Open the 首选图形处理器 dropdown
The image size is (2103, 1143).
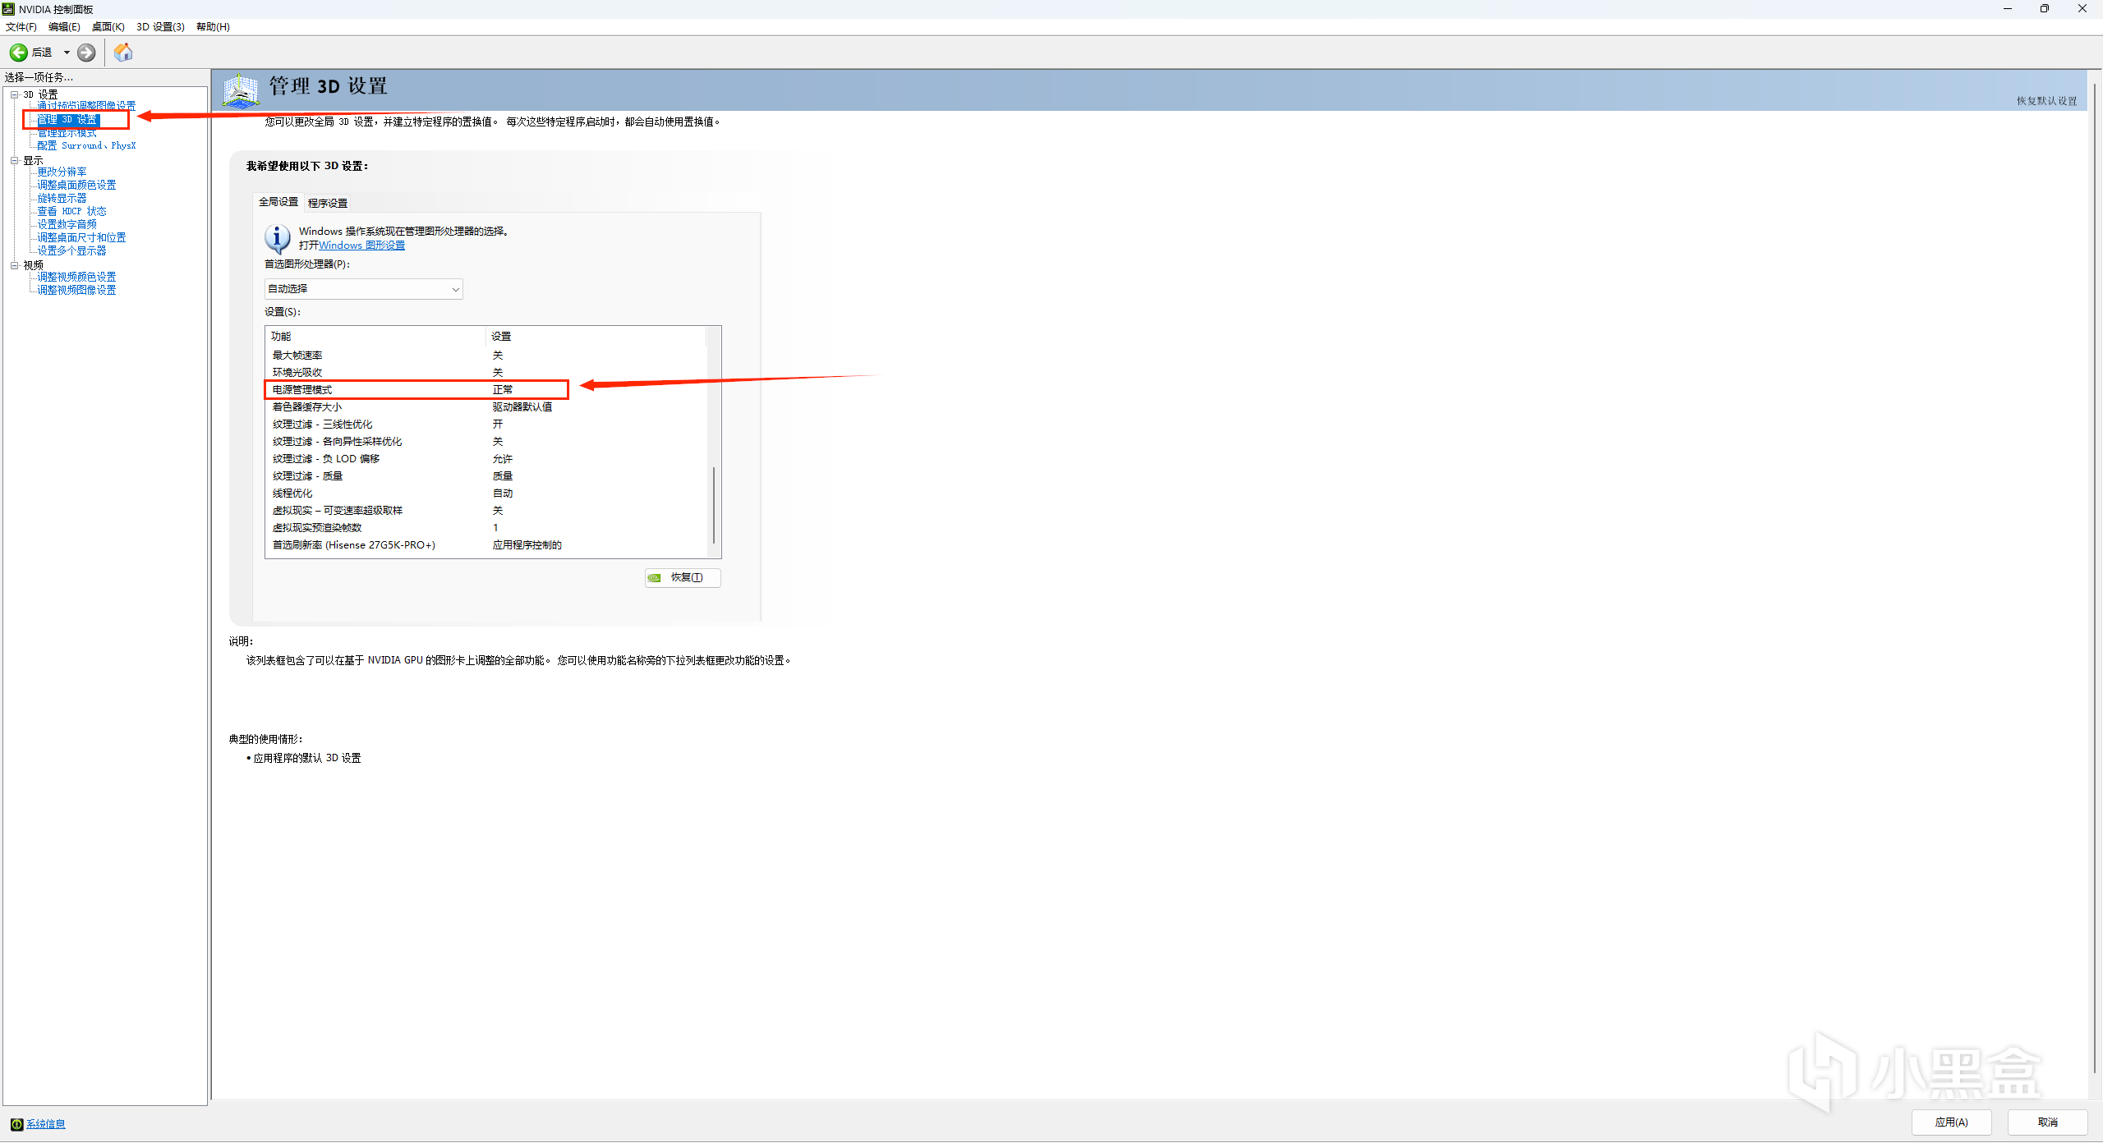pos(363,289)
